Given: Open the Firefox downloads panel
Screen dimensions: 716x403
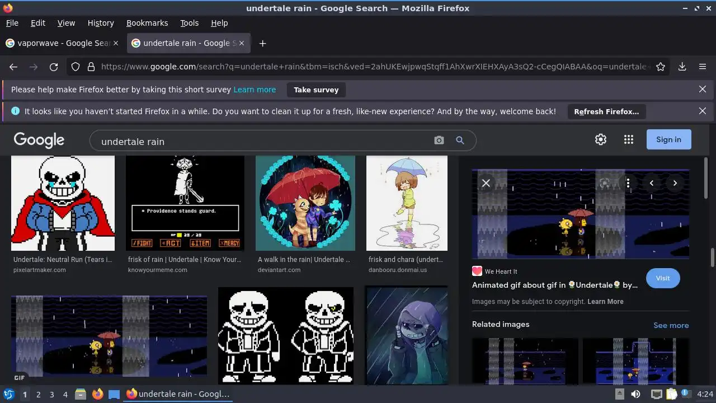Looking at the screenshot, I should (x=682, y=67).
